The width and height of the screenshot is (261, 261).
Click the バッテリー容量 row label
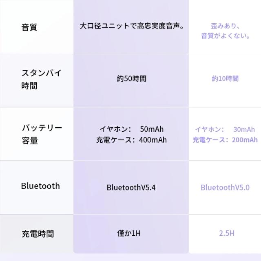42,134
